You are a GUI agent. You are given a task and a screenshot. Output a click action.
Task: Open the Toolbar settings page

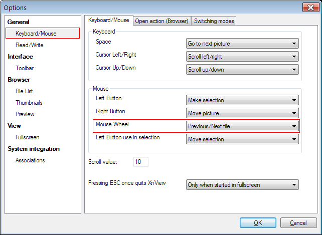click(x=25, y=68)
